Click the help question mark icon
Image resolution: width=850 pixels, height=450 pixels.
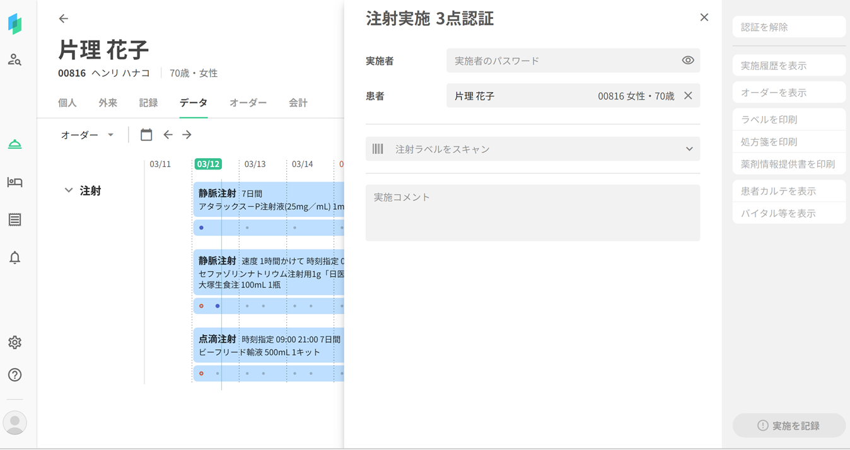(15, 375)
